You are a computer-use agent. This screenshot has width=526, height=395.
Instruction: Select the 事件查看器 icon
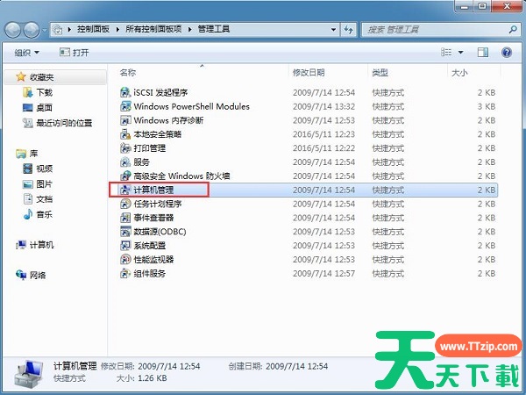(x=126, y=218)
